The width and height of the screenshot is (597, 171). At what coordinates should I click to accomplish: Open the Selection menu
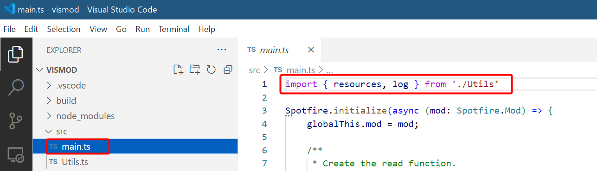64,29
